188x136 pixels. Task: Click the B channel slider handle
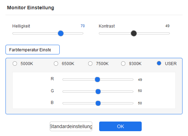coord(98,103)
